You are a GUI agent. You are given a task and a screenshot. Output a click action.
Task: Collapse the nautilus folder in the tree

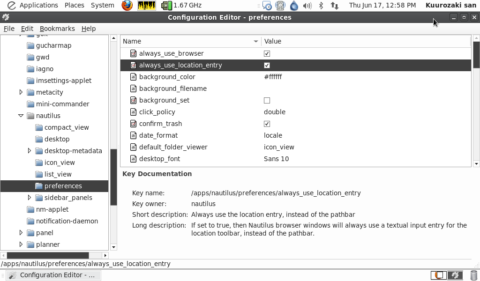point(21,115)
